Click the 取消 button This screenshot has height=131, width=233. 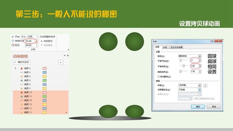point(214,107)
